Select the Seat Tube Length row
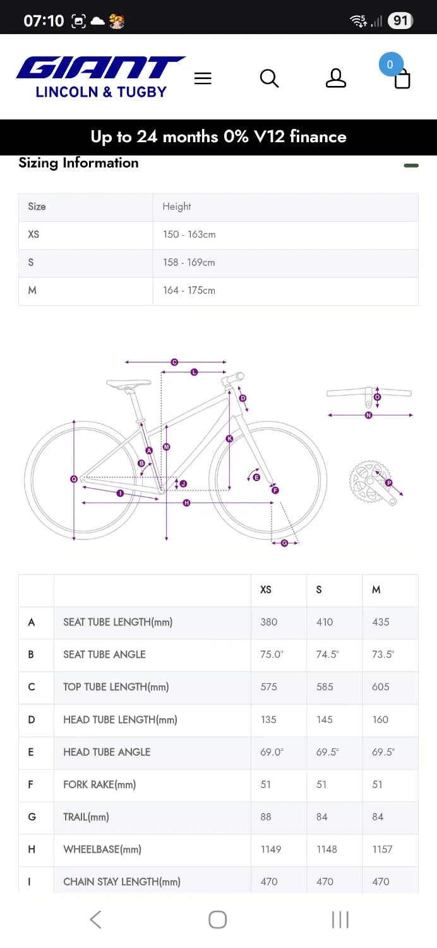The image size is (437, 948). tap(218, 623)
